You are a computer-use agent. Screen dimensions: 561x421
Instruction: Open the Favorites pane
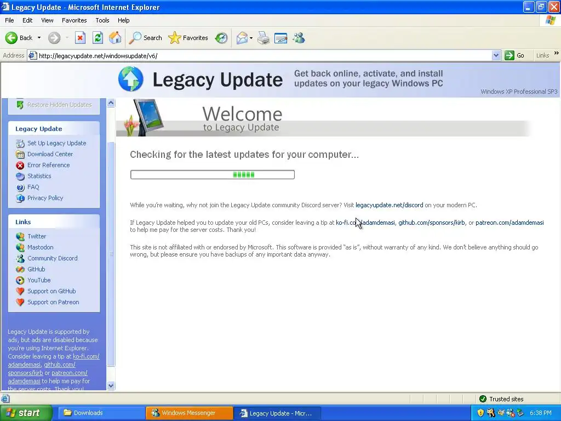coord(188,38)
